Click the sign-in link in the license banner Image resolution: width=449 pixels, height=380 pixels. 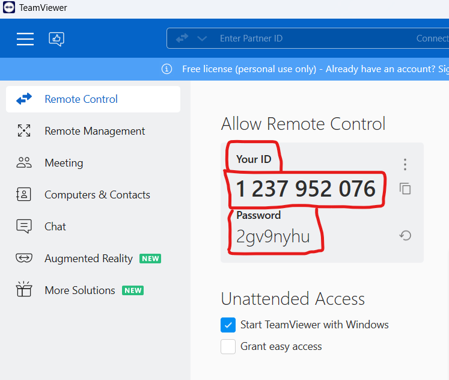[x=442, y=69]
